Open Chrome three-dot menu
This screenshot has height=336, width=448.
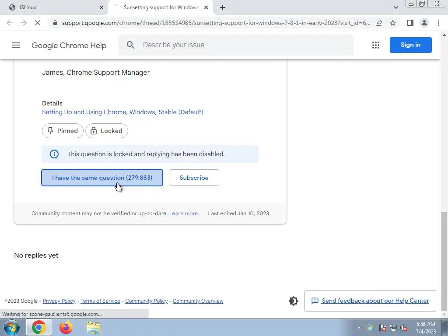pos(438,23)
